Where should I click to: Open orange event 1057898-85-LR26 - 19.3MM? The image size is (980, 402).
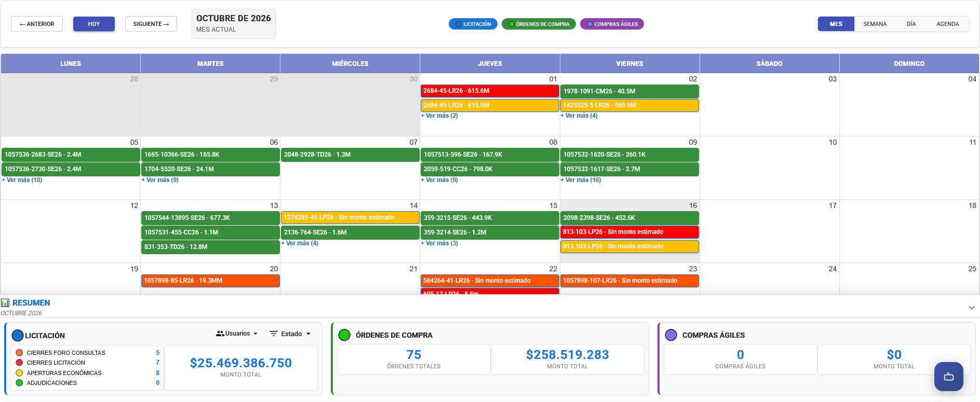[210, 281]
